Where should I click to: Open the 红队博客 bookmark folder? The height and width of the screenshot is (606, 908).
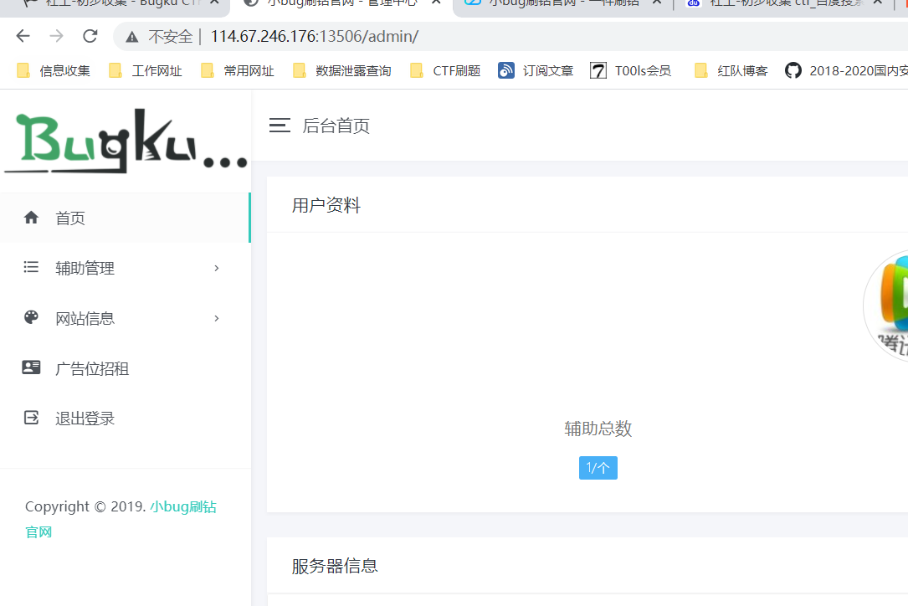(731, 70)
